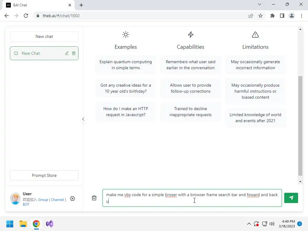This screenshot has width=308, height=231.
Task: Click the chat area vertical scrollbar
Action: point(300,126)
